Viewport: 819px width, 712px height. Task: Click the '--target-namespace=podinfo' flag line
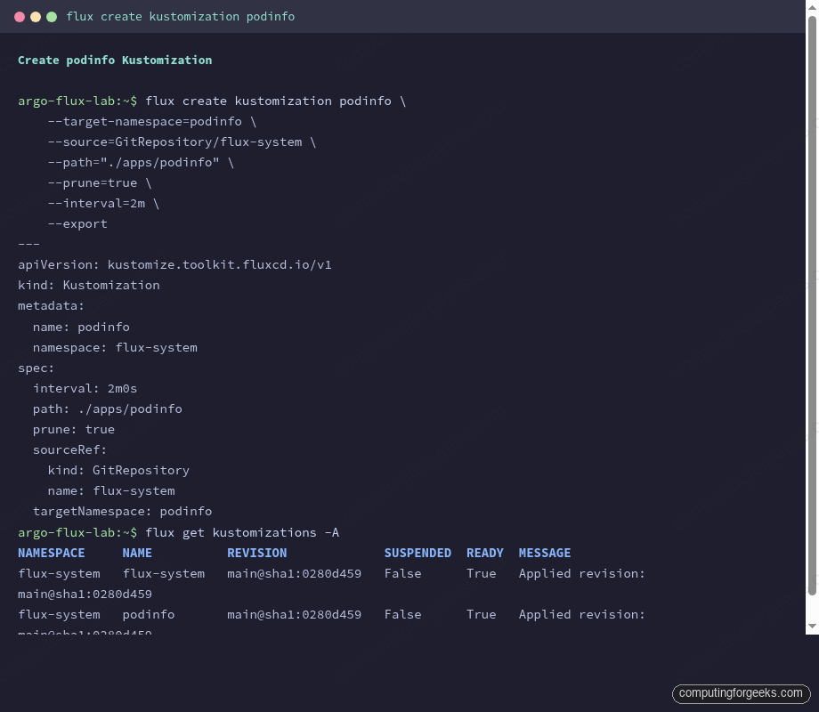pyautogui.click(x=152, y=122)
